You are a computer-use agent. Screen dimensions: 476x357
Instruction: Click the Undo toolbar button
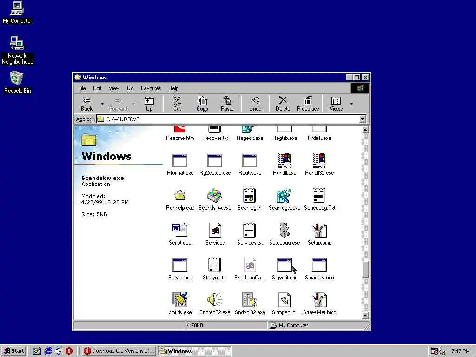click(255, 104)
